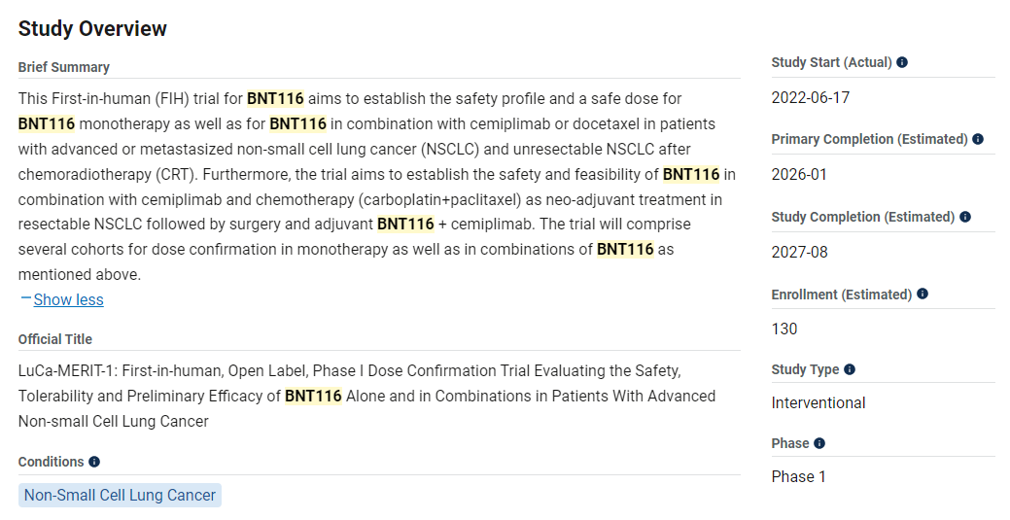Click highlighted BNT116 in the Official Title
The width and height of the screenshot is (1010, 520).
(313, 396)
